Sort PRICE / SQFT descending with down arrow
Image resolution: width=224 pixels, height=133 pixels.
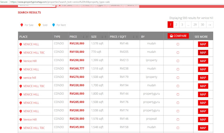tap(133, 37)
